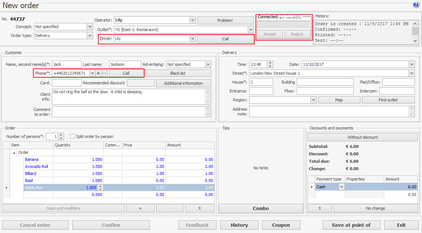The width and height of the screenshot is (422, 233).
Task: Click Save at point of button
Action: (351, 225)
